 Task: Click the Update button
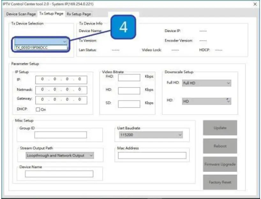(220, 128)
